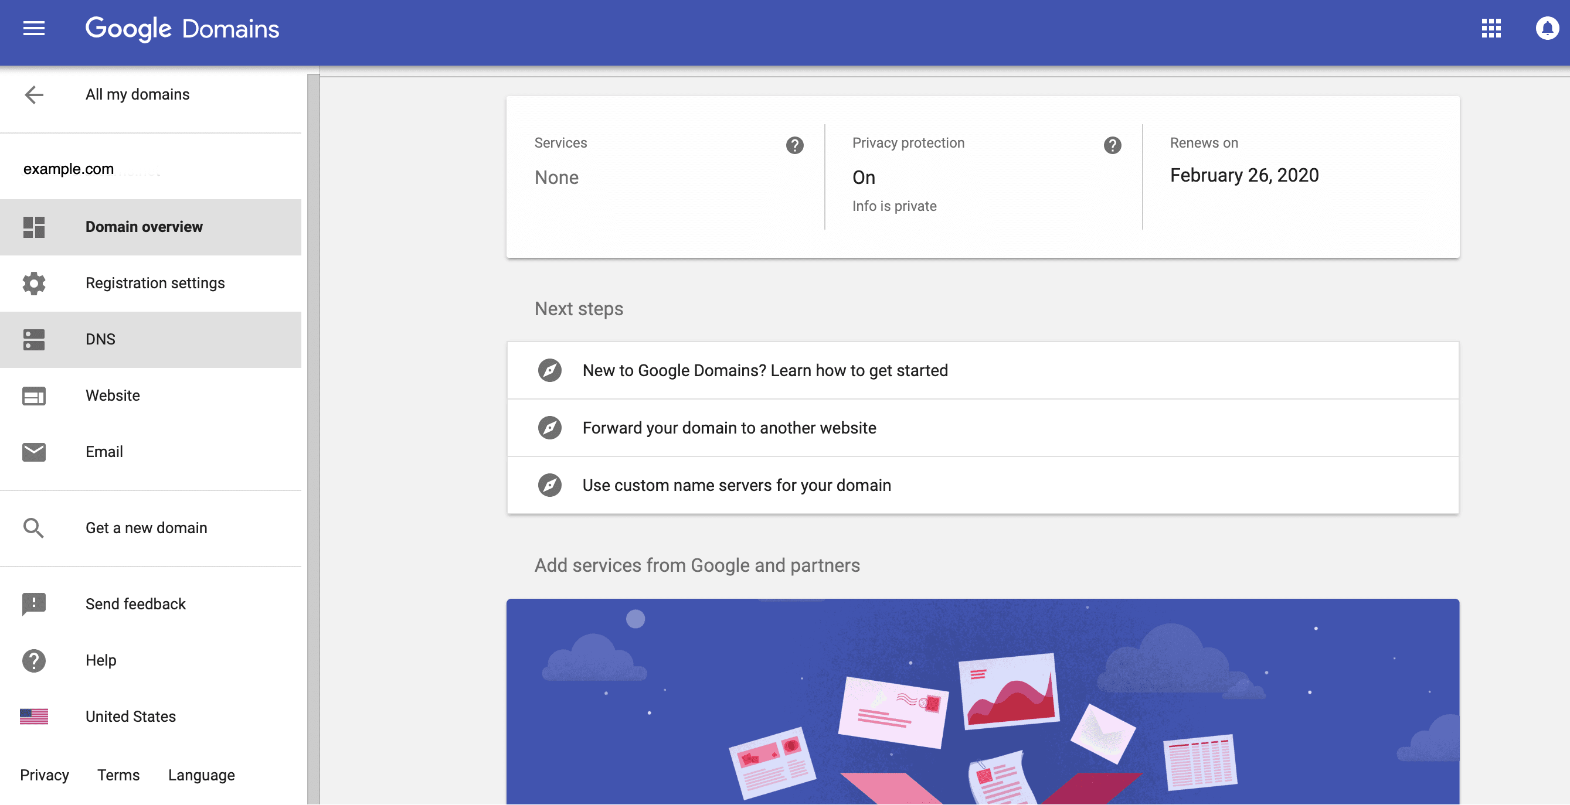
Task: Click the Services help question mark
Action: point(794,145)
